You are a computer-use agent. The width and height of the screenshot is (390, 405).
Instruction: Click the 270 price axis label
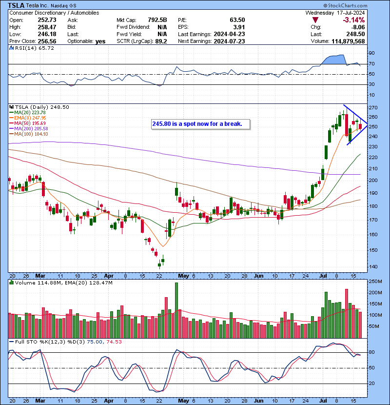[x=373, y=107]
